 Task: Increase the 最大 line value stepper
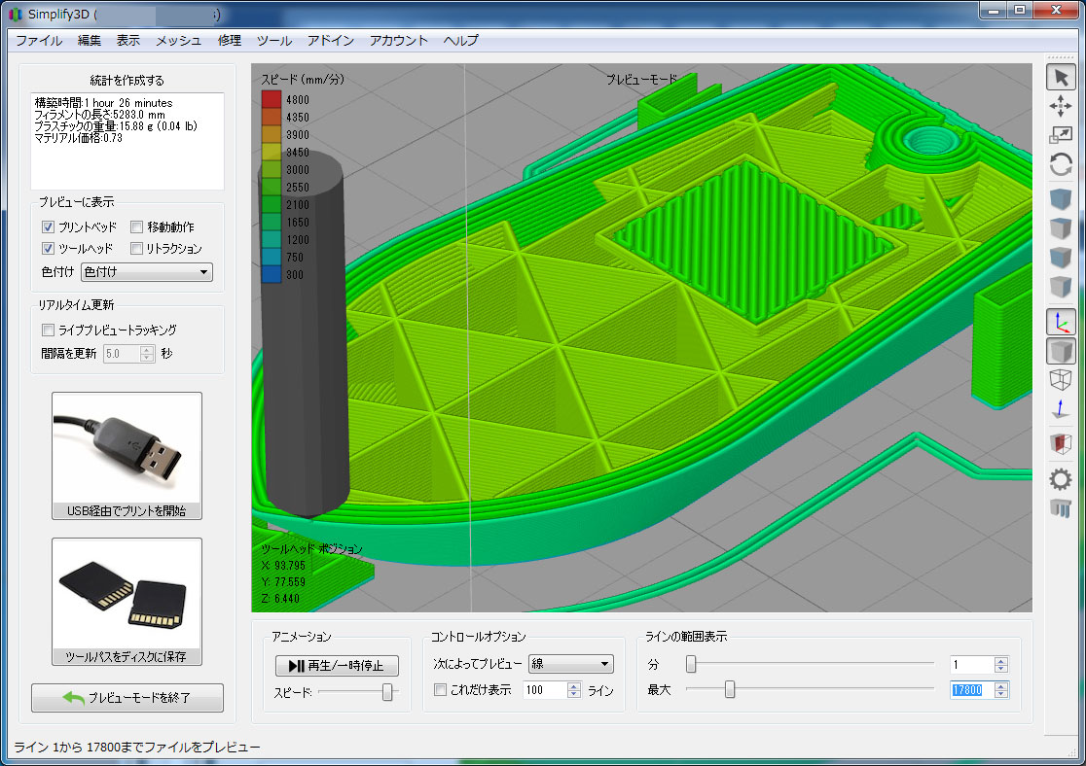point(1001,685)
